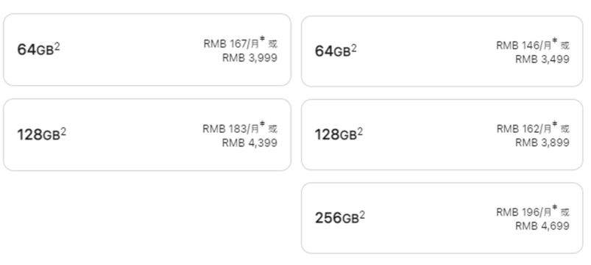
Task: Choose the 64GB option priced RMB 3,499
Action: pyautogui.click(x=442, y=51)
